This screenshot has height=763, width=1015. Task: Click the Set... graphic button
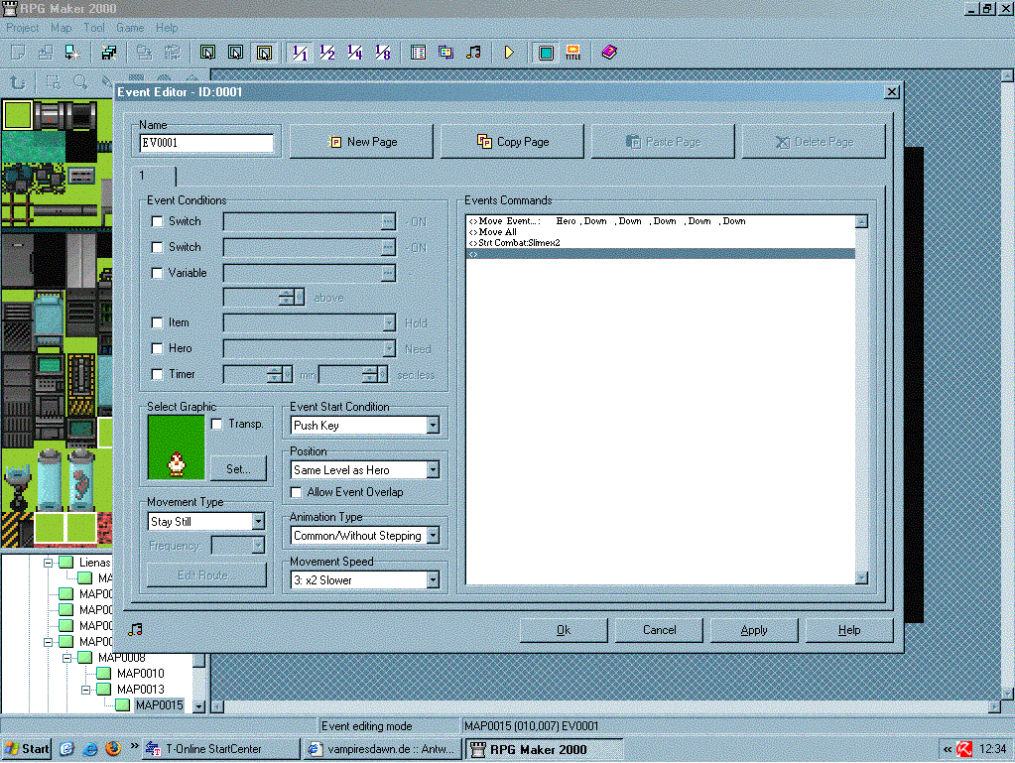238,469
